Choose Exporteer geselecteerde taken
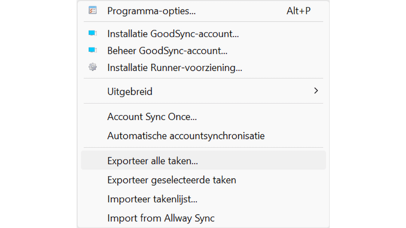This screenshot has width=406, height=228. tap(171, 180)
